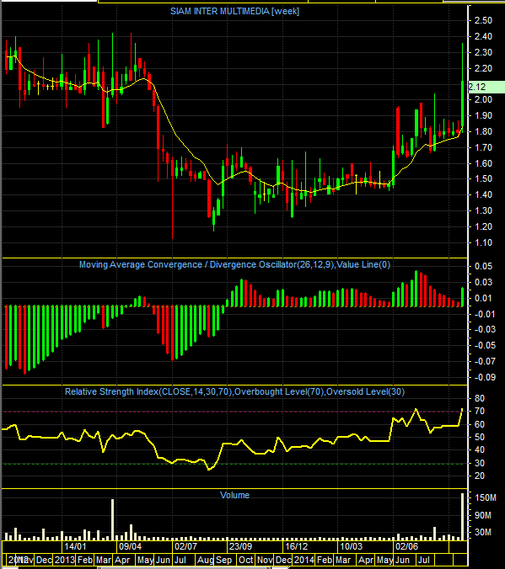Click the 30 RSI axis label
The width and height of the screenshot is (505, 569).
click(480, 463)
